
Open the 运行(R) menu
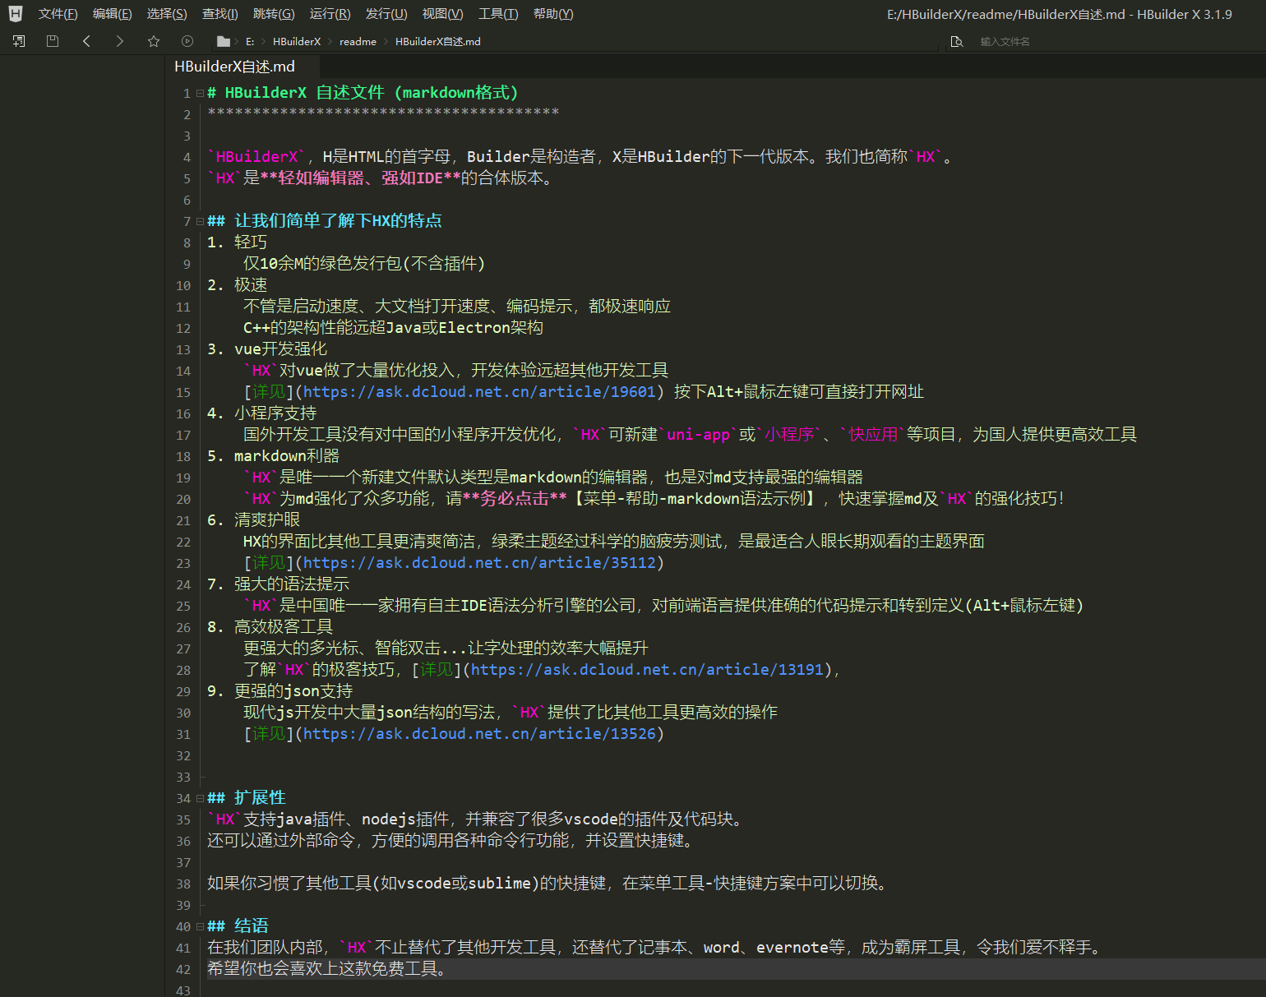330,14
